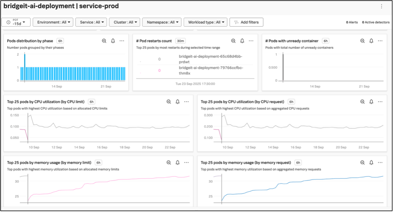Viewport: 394px width, 212px height.
Task: Select pod bridgeit-ai-deployment-65c68d4bb-prdwt in restarts list
Action: 210,59
